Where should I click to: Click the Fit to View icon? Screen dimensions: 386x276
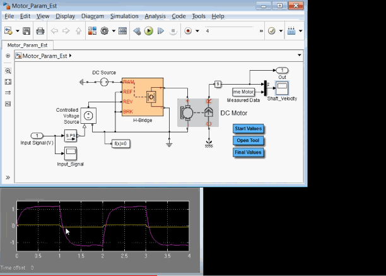click(x=8, y=82)
